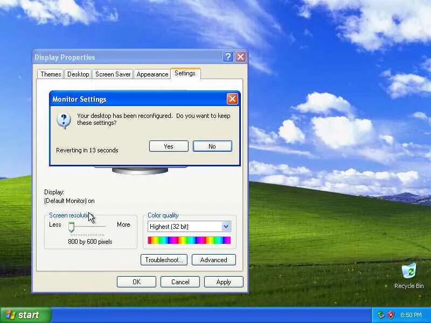Screen dimensions: 431x323
Task: Click Yes to keep monitor settings
Action: (169, 146)
